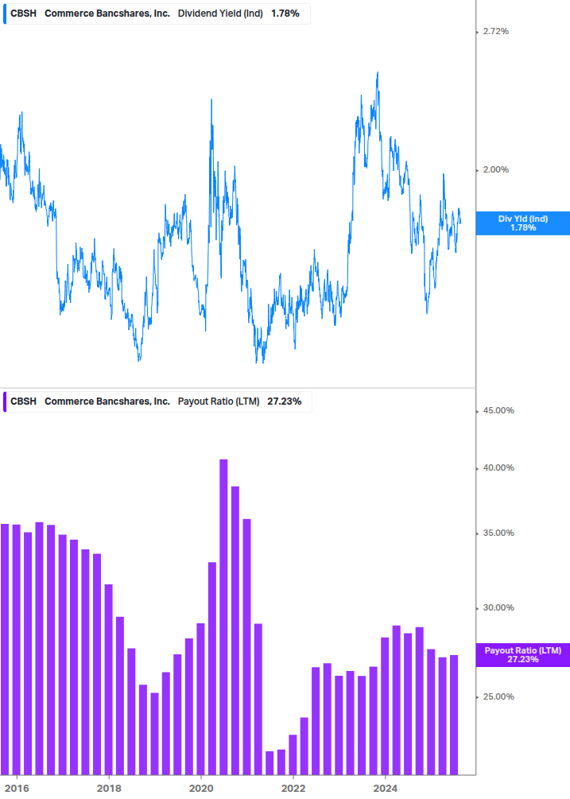The width and height of the screenshot is (570, 799).
Task: Click the CBSH ticker in the payout ratio legend
Action: tap(23, 401)
